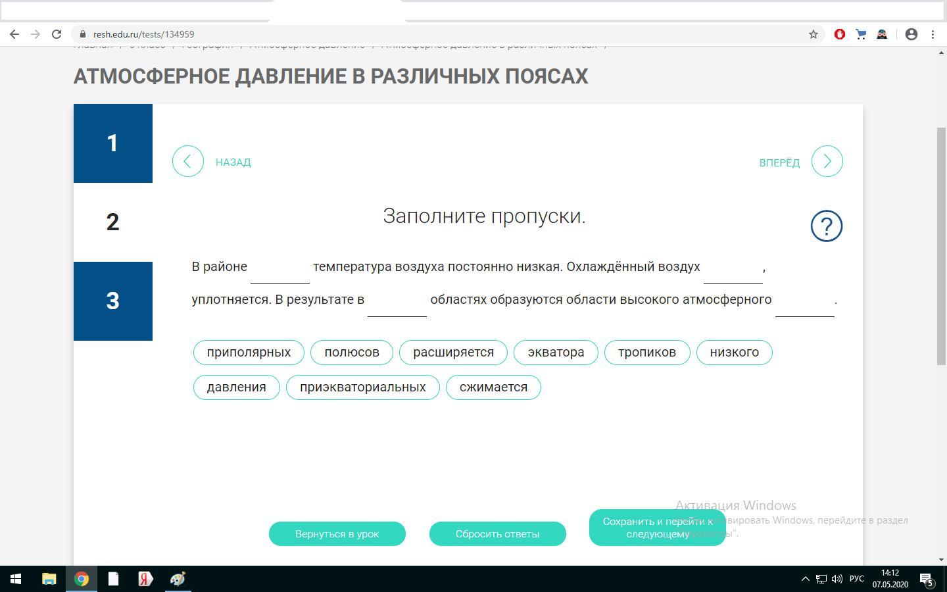Click the scrollbar down arrow
This screenshot has height=592, width=947.
pos(941,560)
